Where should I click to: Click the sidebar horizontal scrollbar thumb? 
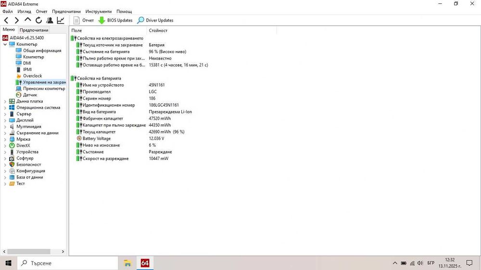pyautogui.click(x=29, y=251)
